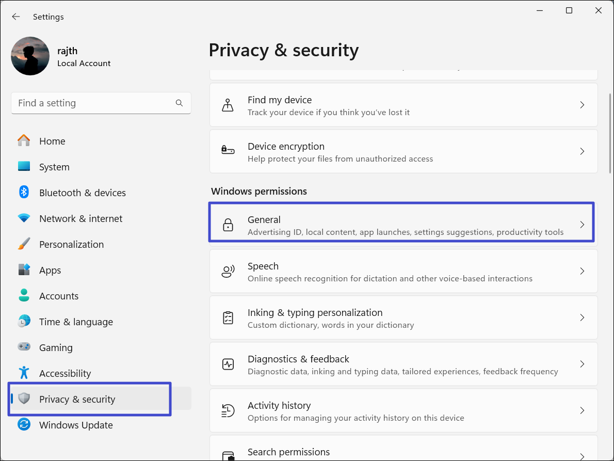Go to Accounts in the sidebar

click(59, 296)
